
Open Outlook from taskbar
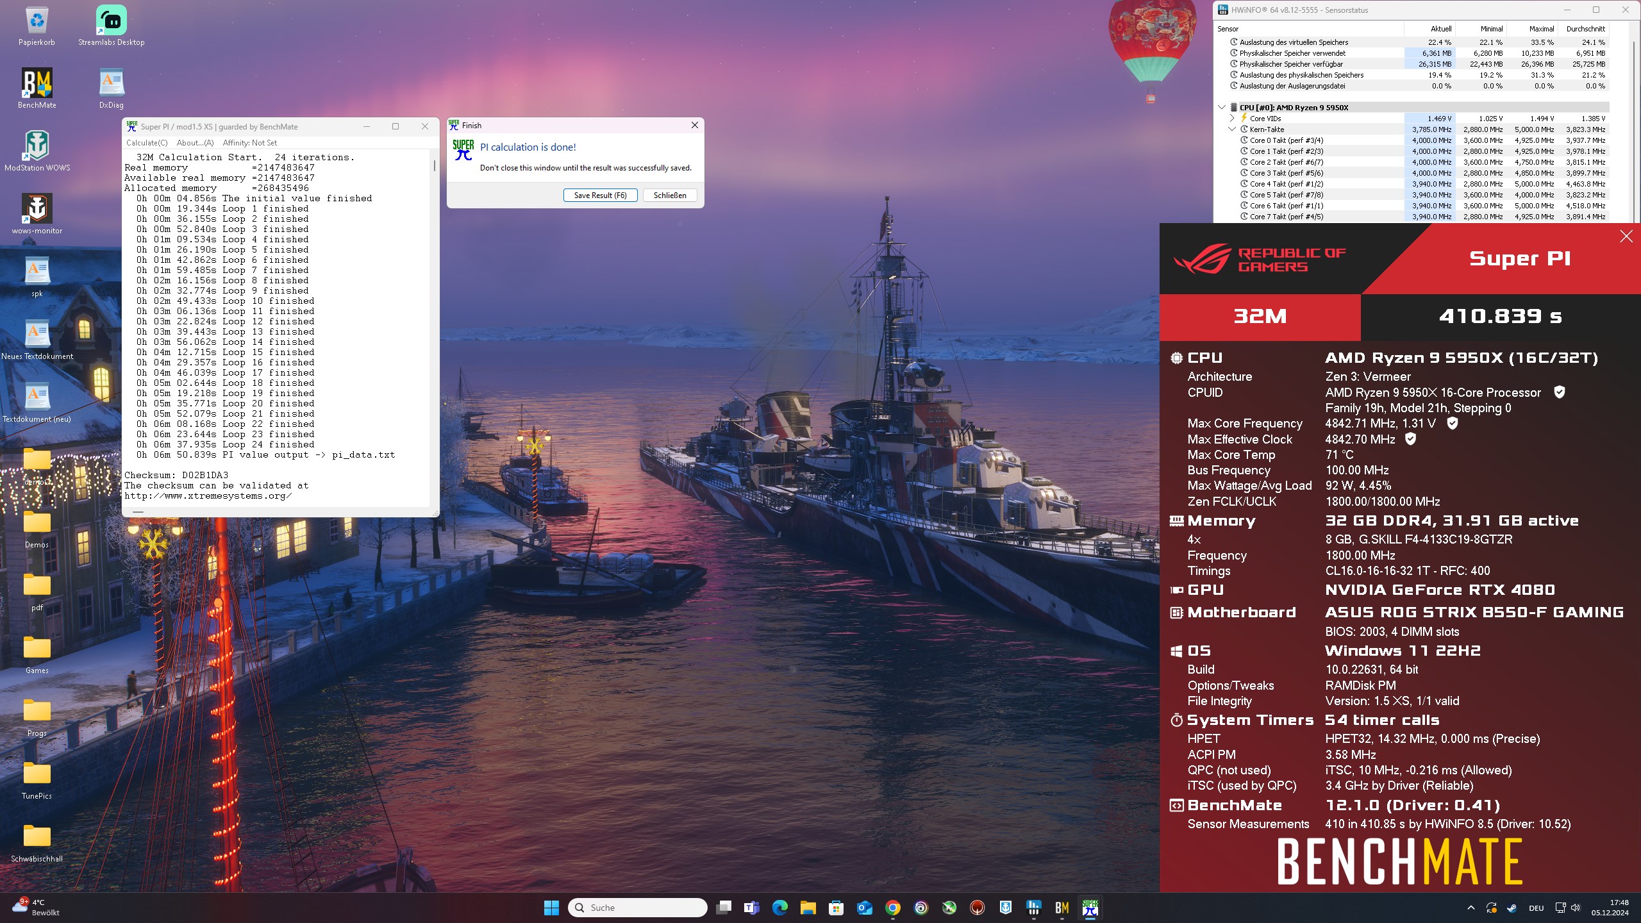[x=865, y=908]
